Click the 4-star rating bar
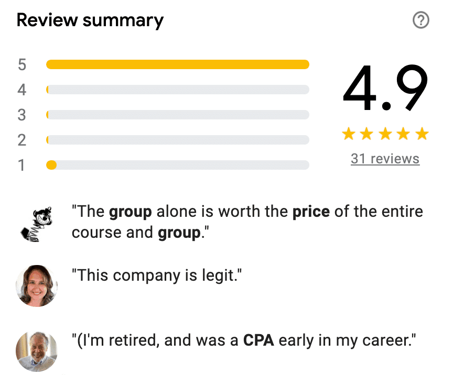The width and height of the screenshot is (453, 375). [178, 90]
